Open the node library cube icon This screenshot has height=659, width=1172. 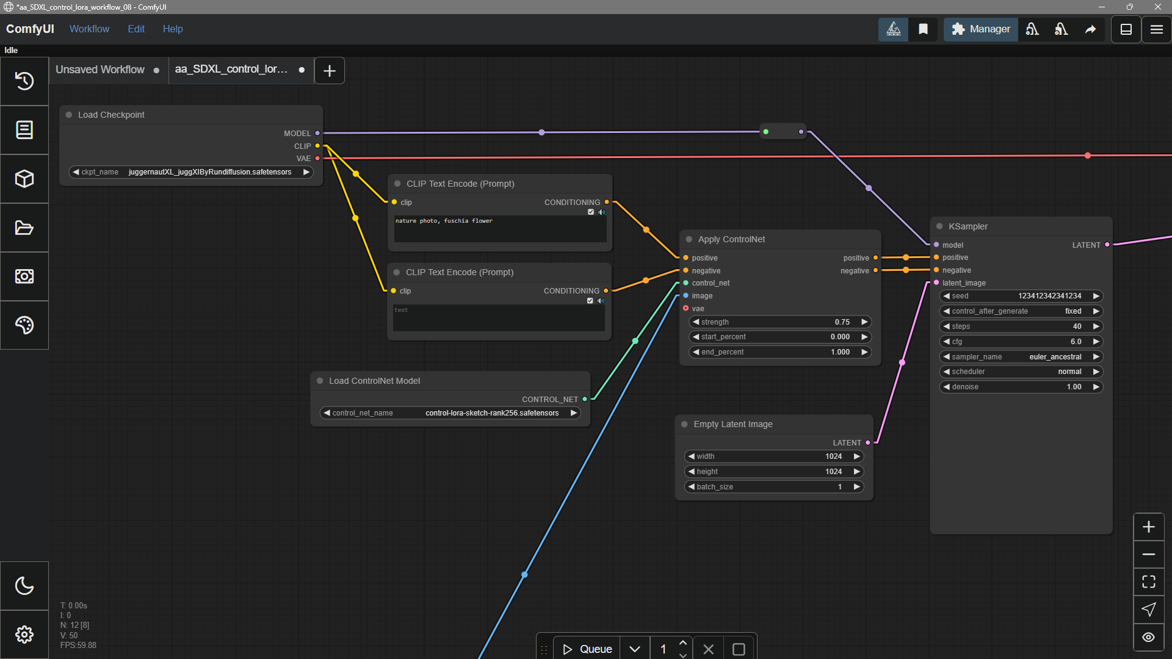point(24,179)
